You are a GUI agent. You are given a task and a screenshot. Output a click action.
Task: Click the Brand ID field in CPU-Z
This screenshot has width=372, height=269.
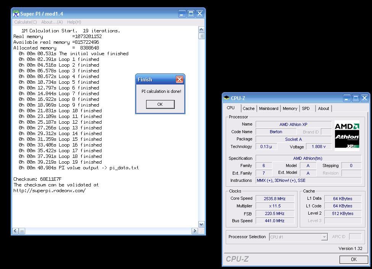[x=326, y=132]
